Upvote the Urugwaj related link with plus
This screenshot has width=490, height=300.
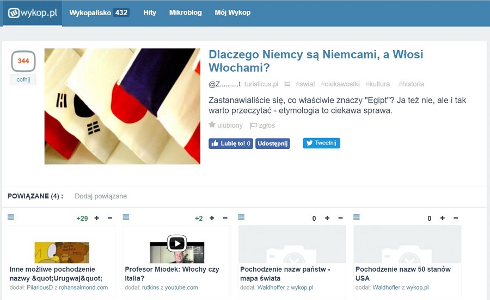97,218
